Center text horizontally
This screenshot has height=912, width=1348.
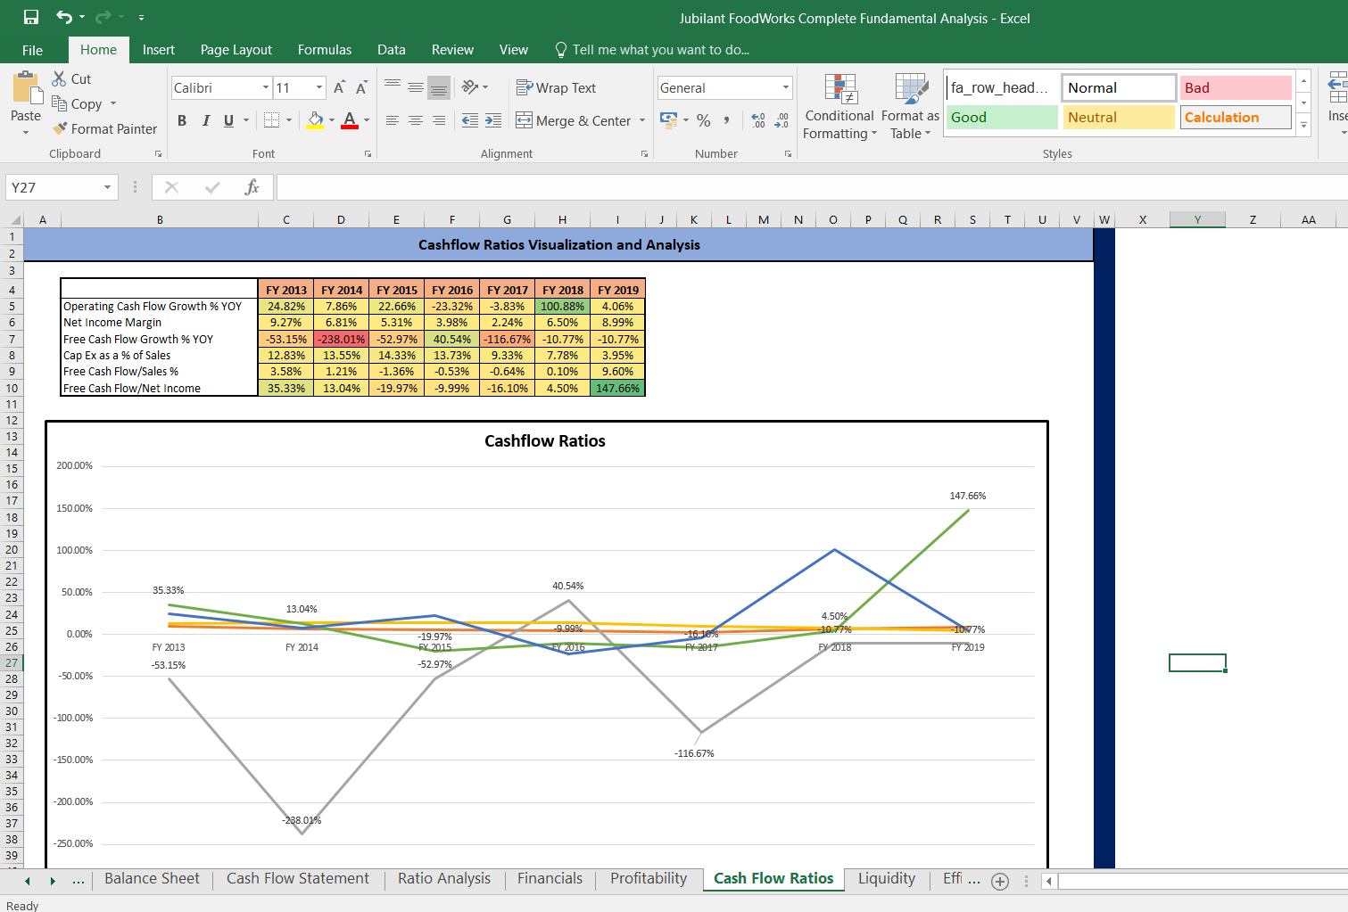[416, 120]
